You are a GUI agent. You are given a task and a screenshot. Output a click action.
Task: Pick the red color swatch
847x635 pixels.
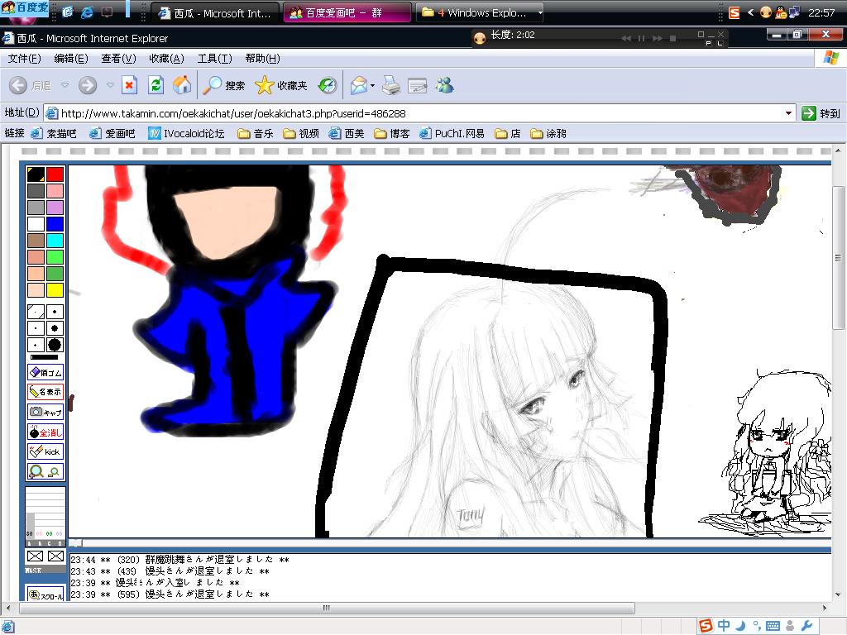(x=55, y=174)
